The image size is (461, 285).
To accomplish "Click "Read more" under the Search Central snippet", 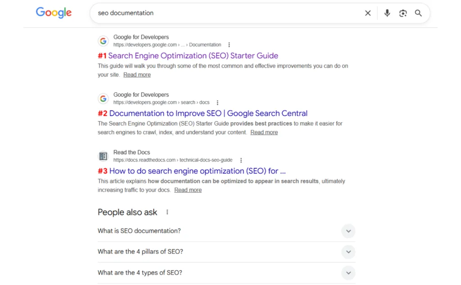I will point(264,132).
